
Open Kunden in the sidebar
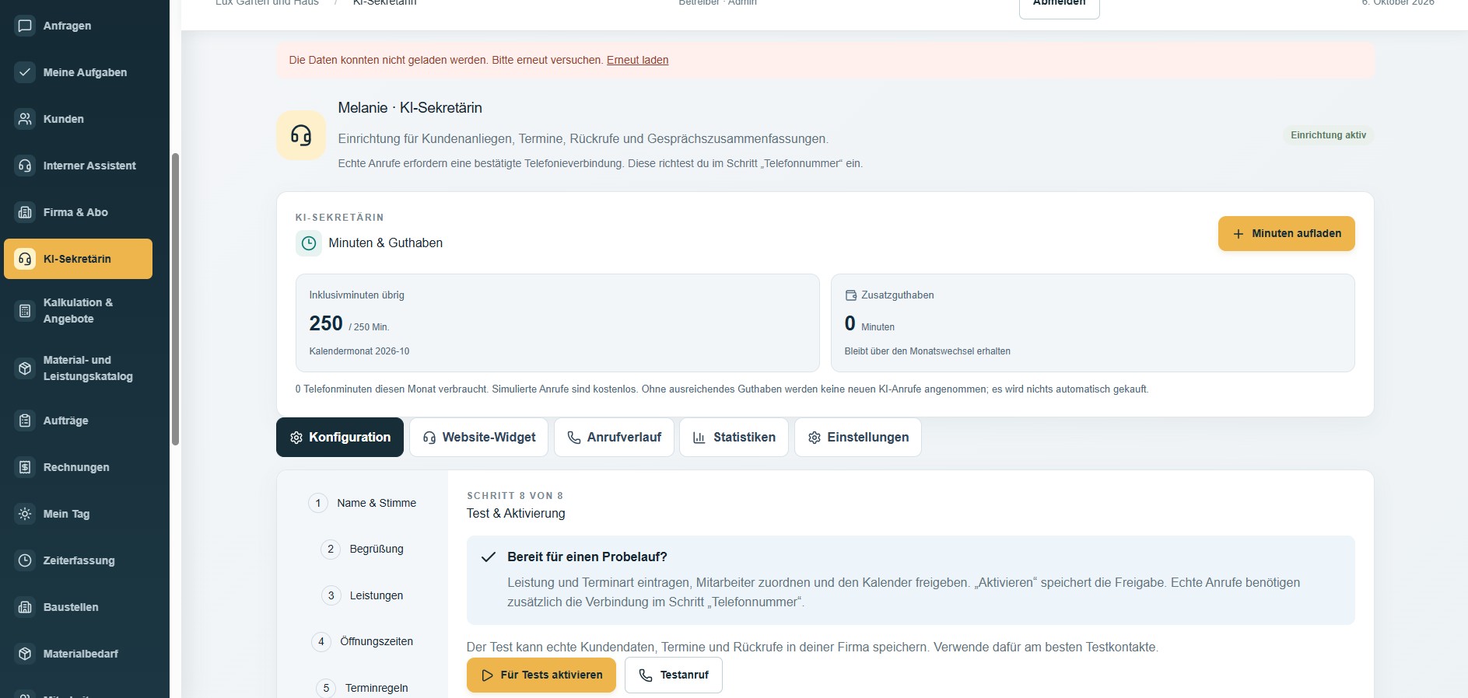pyautogui.click(x=78, y=119)
